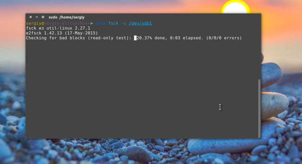The image size is (302, 164).
Task: Open the /dev/sdb1 underlined path
Action: click(x=140, y=23)
